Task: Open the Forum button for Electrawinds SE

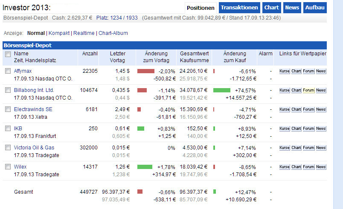Action: (308, 109)
